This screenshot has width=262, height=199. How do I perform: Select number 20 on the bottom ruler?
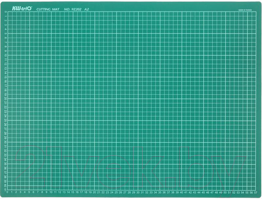[x=95, y=192]
